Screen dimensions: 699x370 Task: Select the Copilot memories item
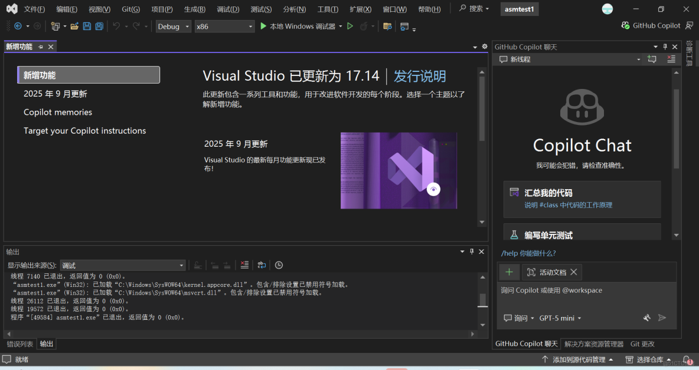point(57,112)
